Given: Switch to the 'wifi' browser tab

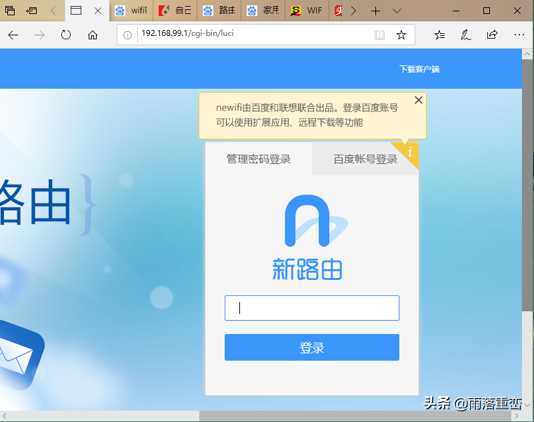Looking at the screenshot, I should 131,11.
